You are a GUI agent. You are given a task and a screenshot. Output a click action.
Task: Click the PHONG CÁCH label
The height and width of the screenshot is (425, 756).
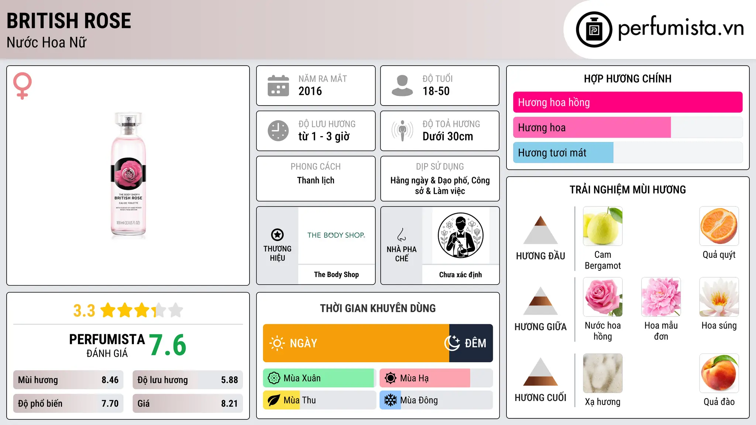click(x=316, y=167)
